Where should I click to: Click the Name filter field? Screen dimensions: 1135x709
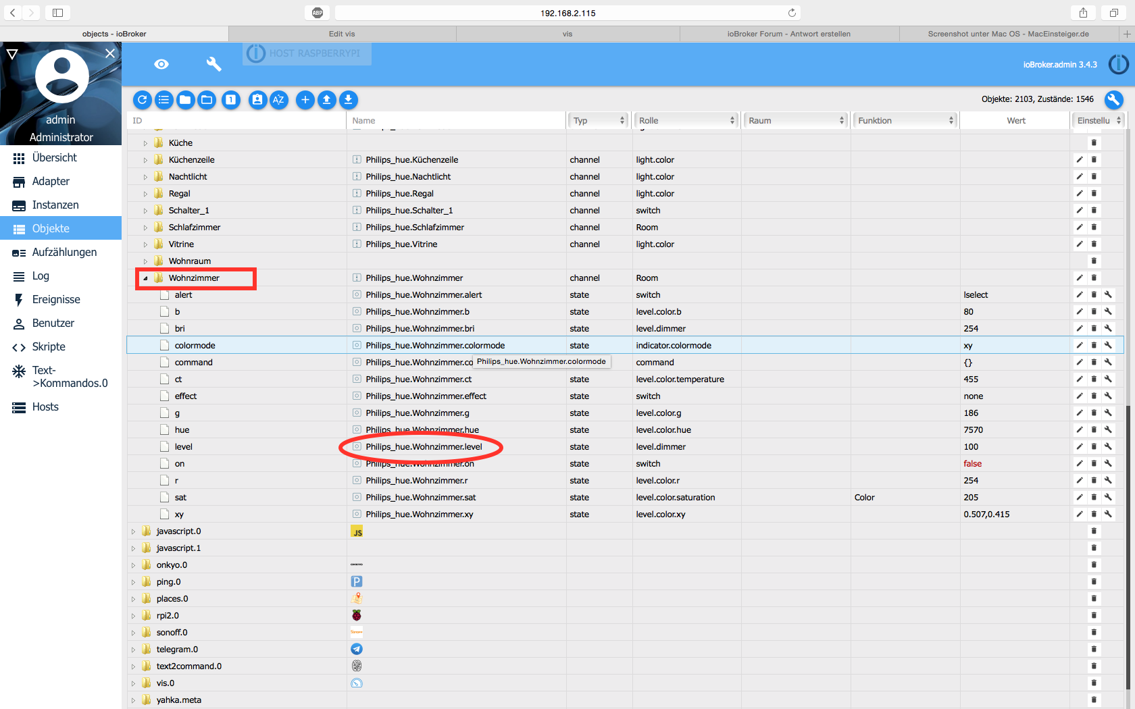pos(457,120)
